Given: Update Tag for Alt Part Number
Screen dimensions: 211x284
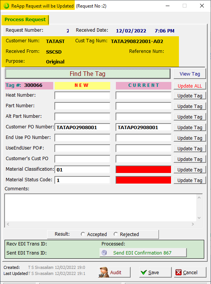Looking at the screenshot, I should point(189,117).
